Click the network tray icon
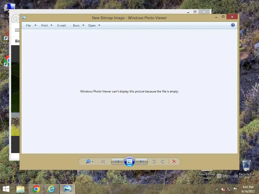The image size is (259, 194). point(229,189)
